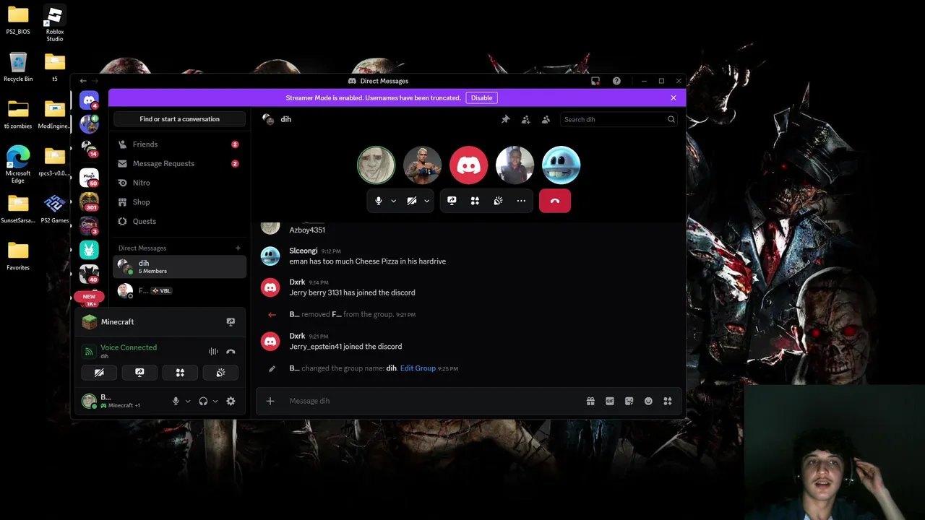Open Message Requests in sidebar
The height and width of the screenshot is (520, 925).
pyautogui.click(x=180, y=163)
